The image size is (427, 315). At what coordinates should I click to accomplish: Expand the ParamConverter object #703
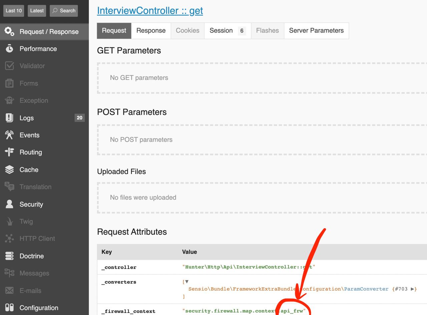413,289
